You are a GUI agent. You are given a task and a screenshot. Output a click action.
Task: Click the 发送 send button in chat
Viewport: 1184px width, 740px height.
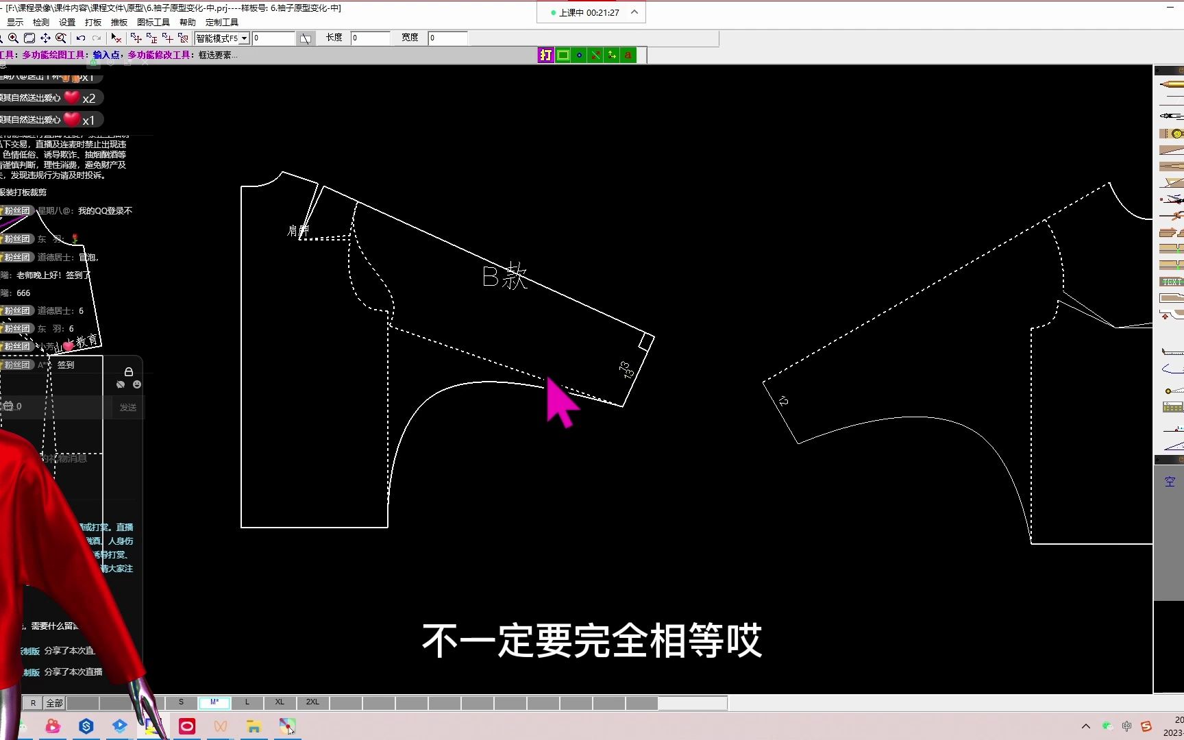coord(128,407)
